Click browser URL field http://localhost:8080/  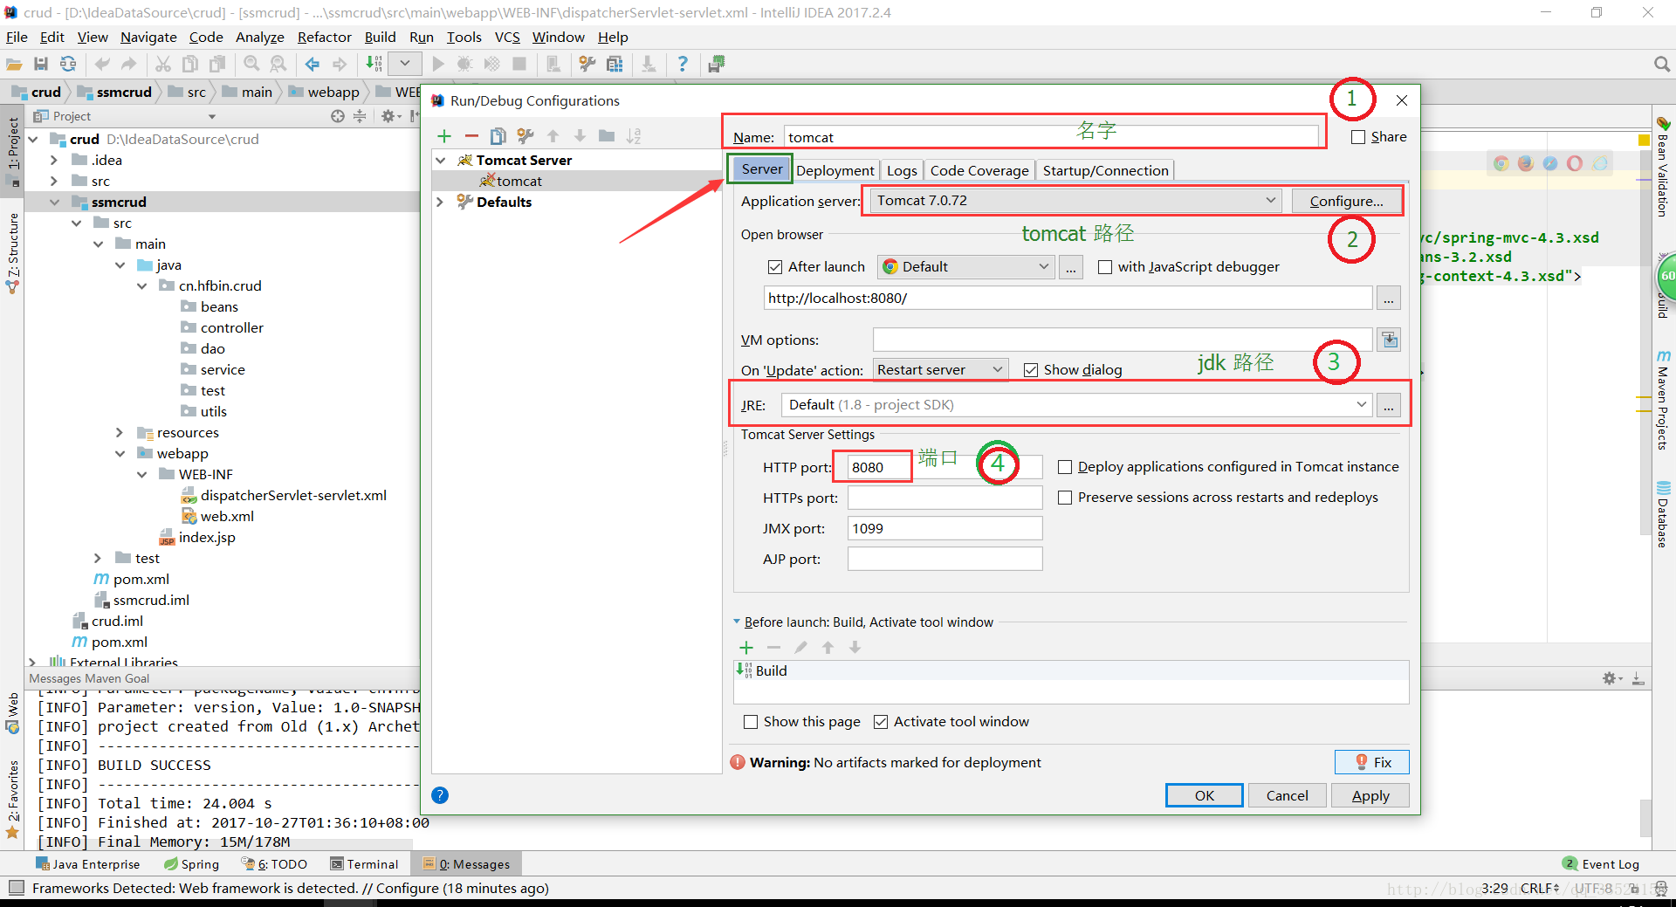(x=1068, y=298)
